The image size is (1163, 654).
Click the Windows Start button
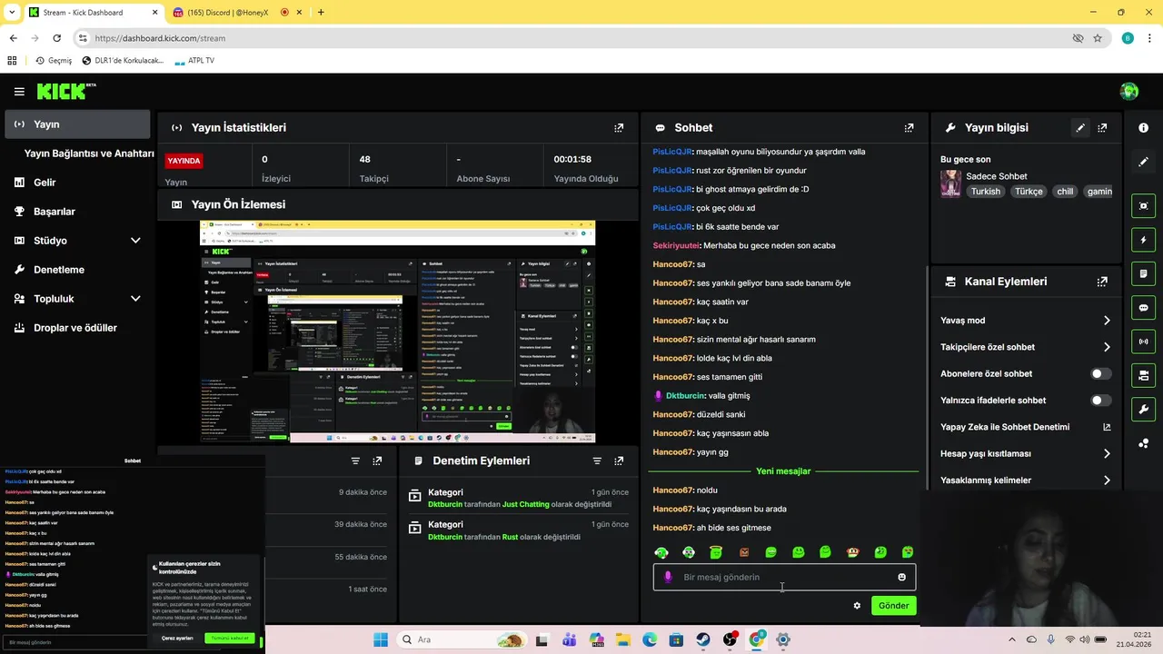380,639
